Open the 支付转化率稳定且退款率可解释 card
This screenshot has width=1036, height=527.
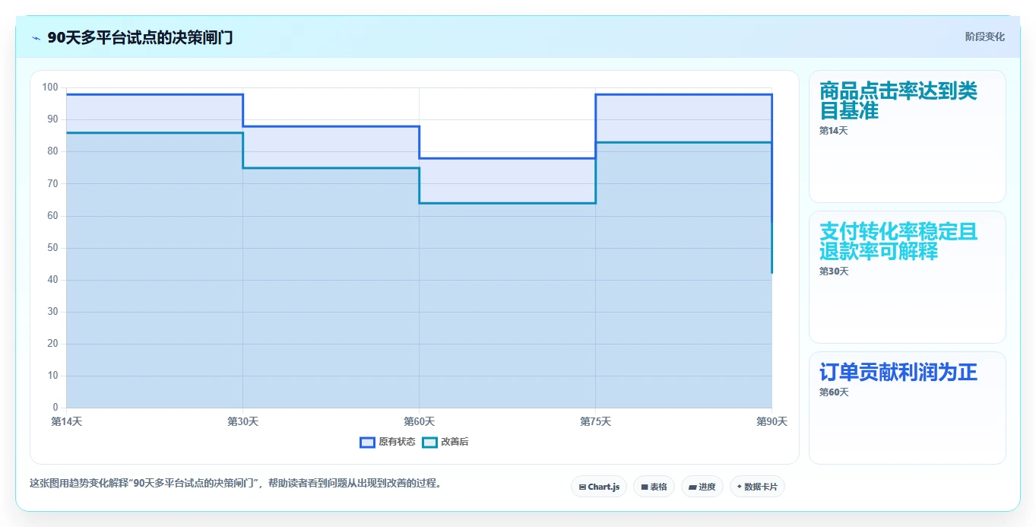pos(908,278)
